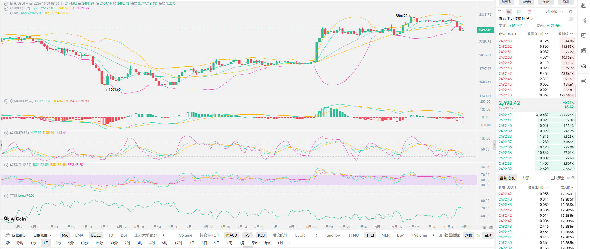Click the 加预警 add alert button
Viewport: 590px width, 249px height.
[x=506, y=2]
